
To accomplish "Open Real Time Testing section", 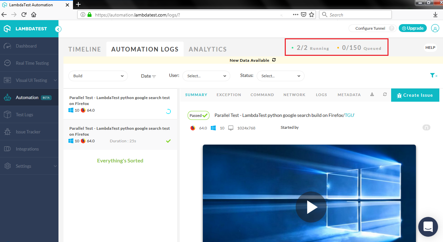I will [x=29, y=63].
